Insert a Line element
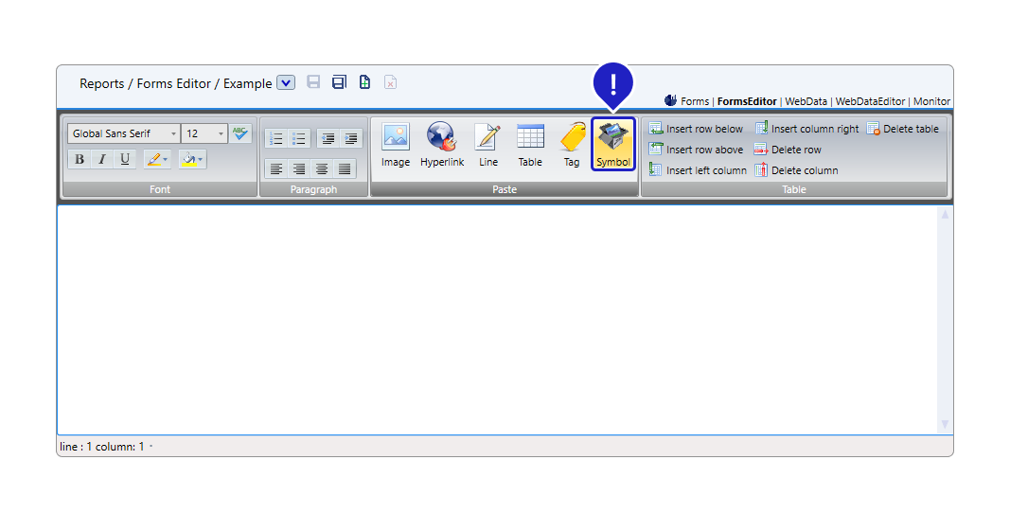This screenshot has width=1010, height=513. 487,145
